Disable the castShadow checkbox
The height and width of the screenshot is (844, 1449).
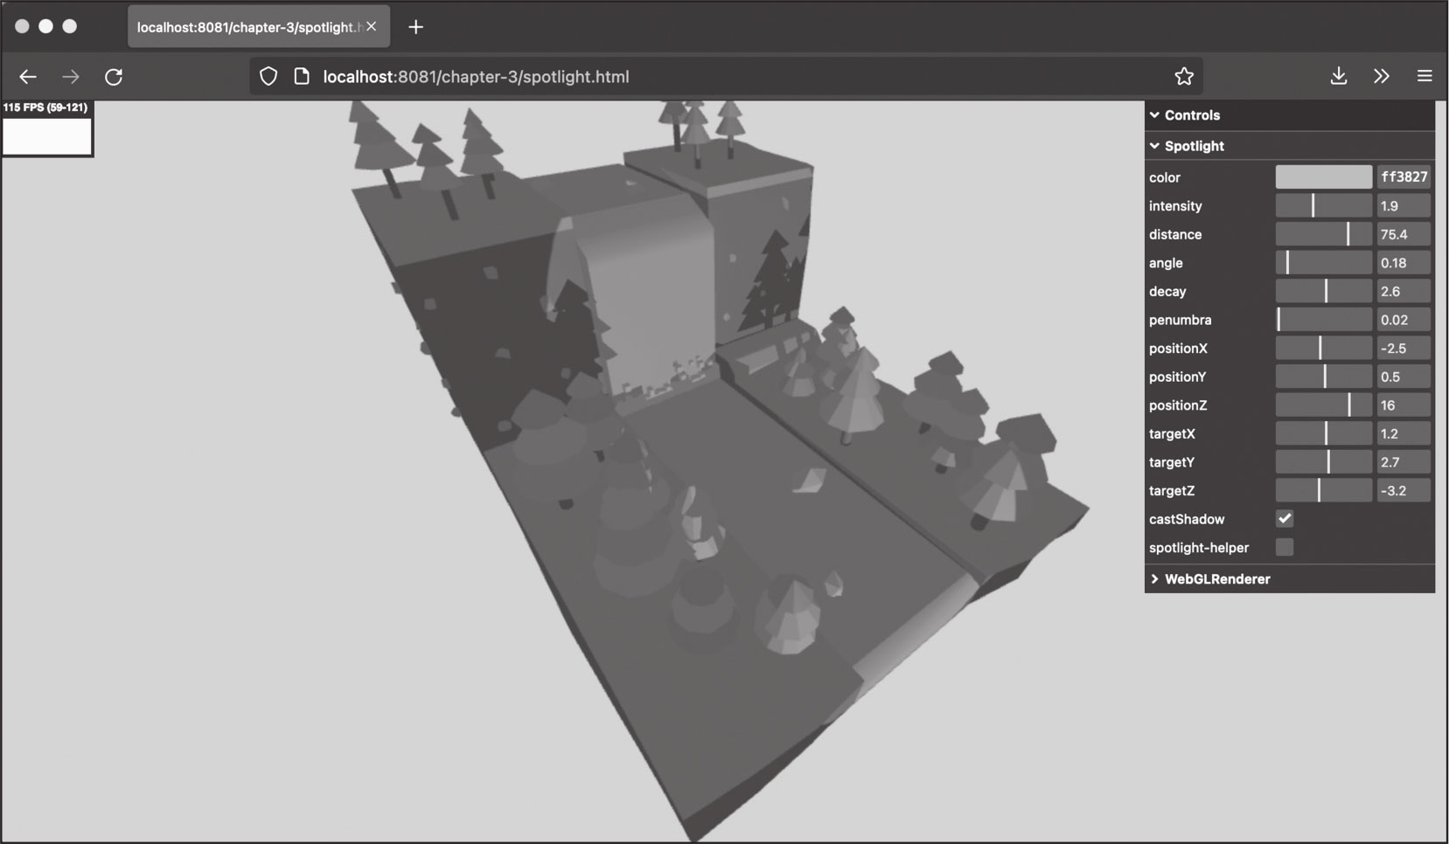1285,519
